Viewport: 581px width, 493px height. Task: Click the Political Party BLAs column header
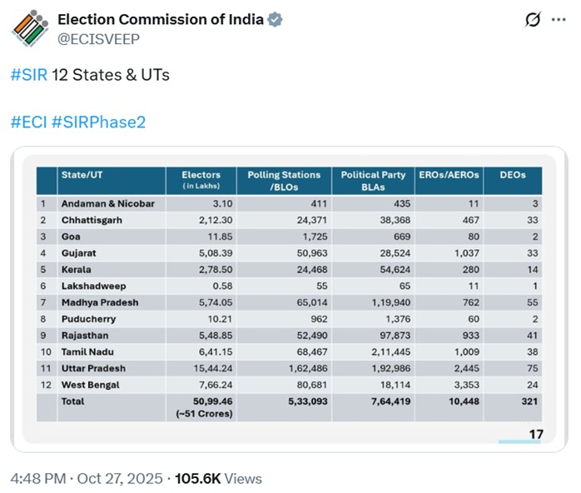373,180
